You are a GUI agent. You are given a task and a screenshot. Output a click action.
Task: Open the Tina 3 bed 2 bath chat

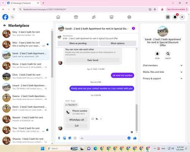[25, 130]
